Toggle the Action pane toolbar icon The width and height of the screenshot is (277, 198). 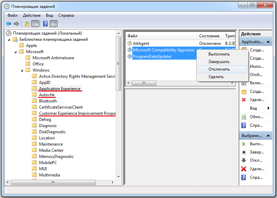pos(54,24)
